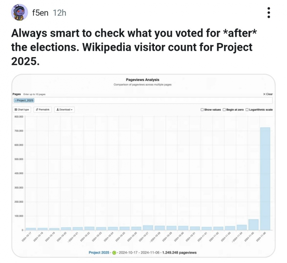Click the Clear pages button
The width and height of the screenshot is (287, 263).
tap(268, 94)
